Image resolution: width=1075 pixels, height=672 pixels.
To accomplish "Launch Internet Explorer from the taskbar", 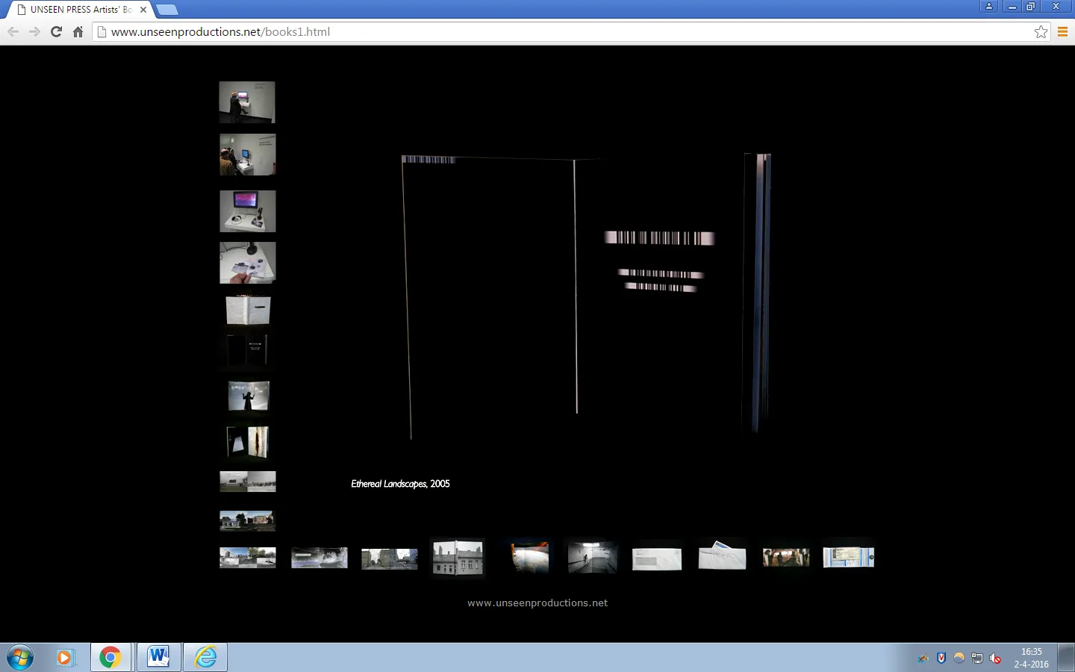I will pos(205,657).
